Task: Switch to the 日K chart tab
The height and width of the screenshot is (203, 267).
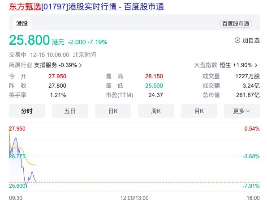Action: point(113,111)
